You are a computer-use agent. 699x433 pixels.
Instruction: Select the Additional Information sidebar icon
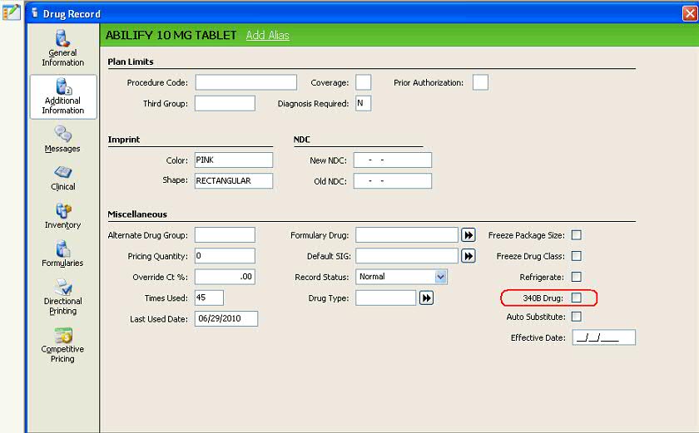pos(63,86)
